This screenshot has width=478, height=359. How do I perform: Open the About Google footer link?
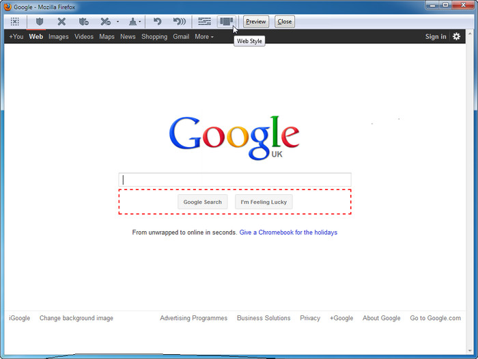click(381, 318)
